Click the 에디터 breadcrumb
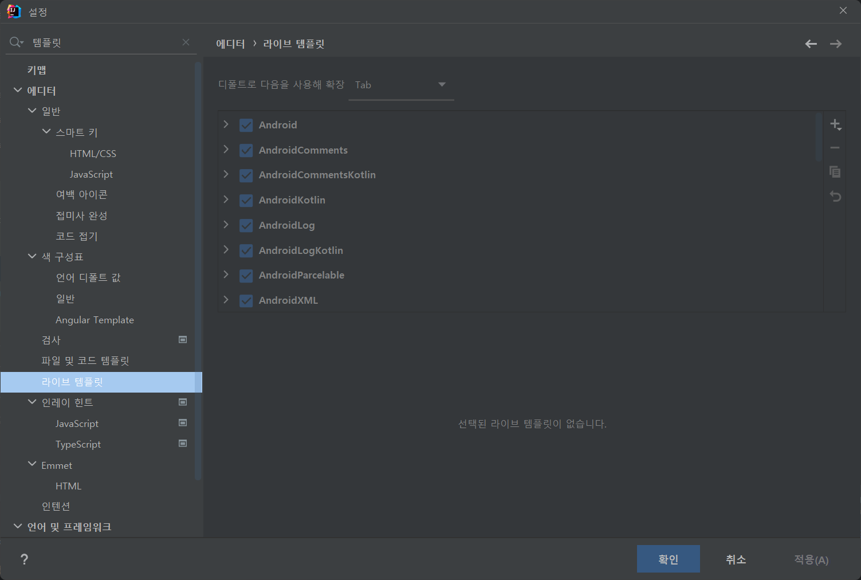This screenshot has width=861, height=580. tap(230, 44)
